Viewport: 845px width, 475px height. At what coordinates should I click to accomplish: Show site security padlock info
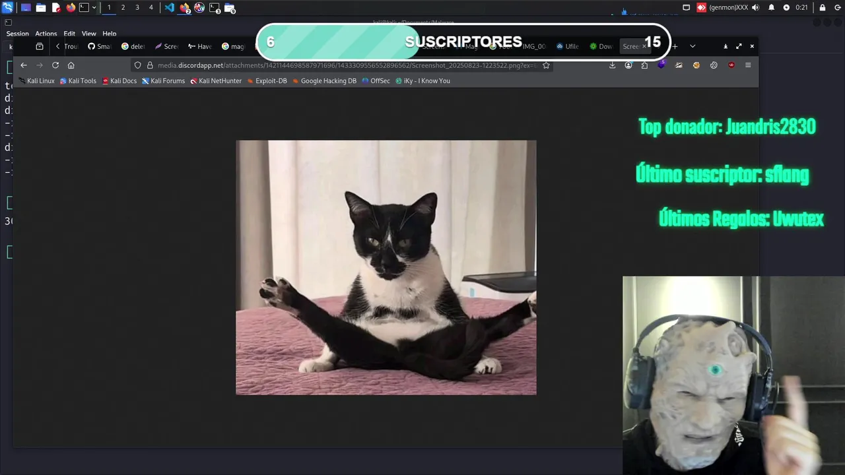[x=150, y=65]
